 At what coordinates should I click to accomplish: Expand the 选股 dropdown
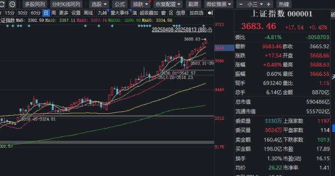point(99,4)
